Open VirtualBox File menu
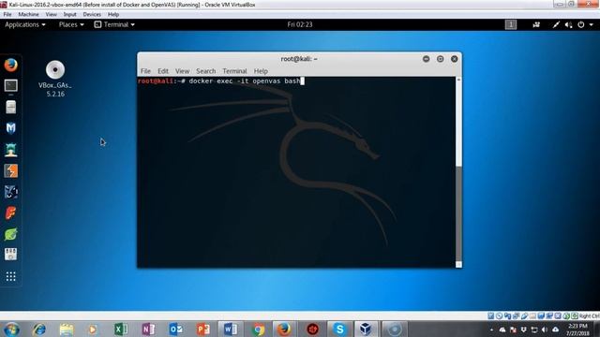The width and height of the screenshot is (600, 337). pyautogui.click(x=7, y=14)
